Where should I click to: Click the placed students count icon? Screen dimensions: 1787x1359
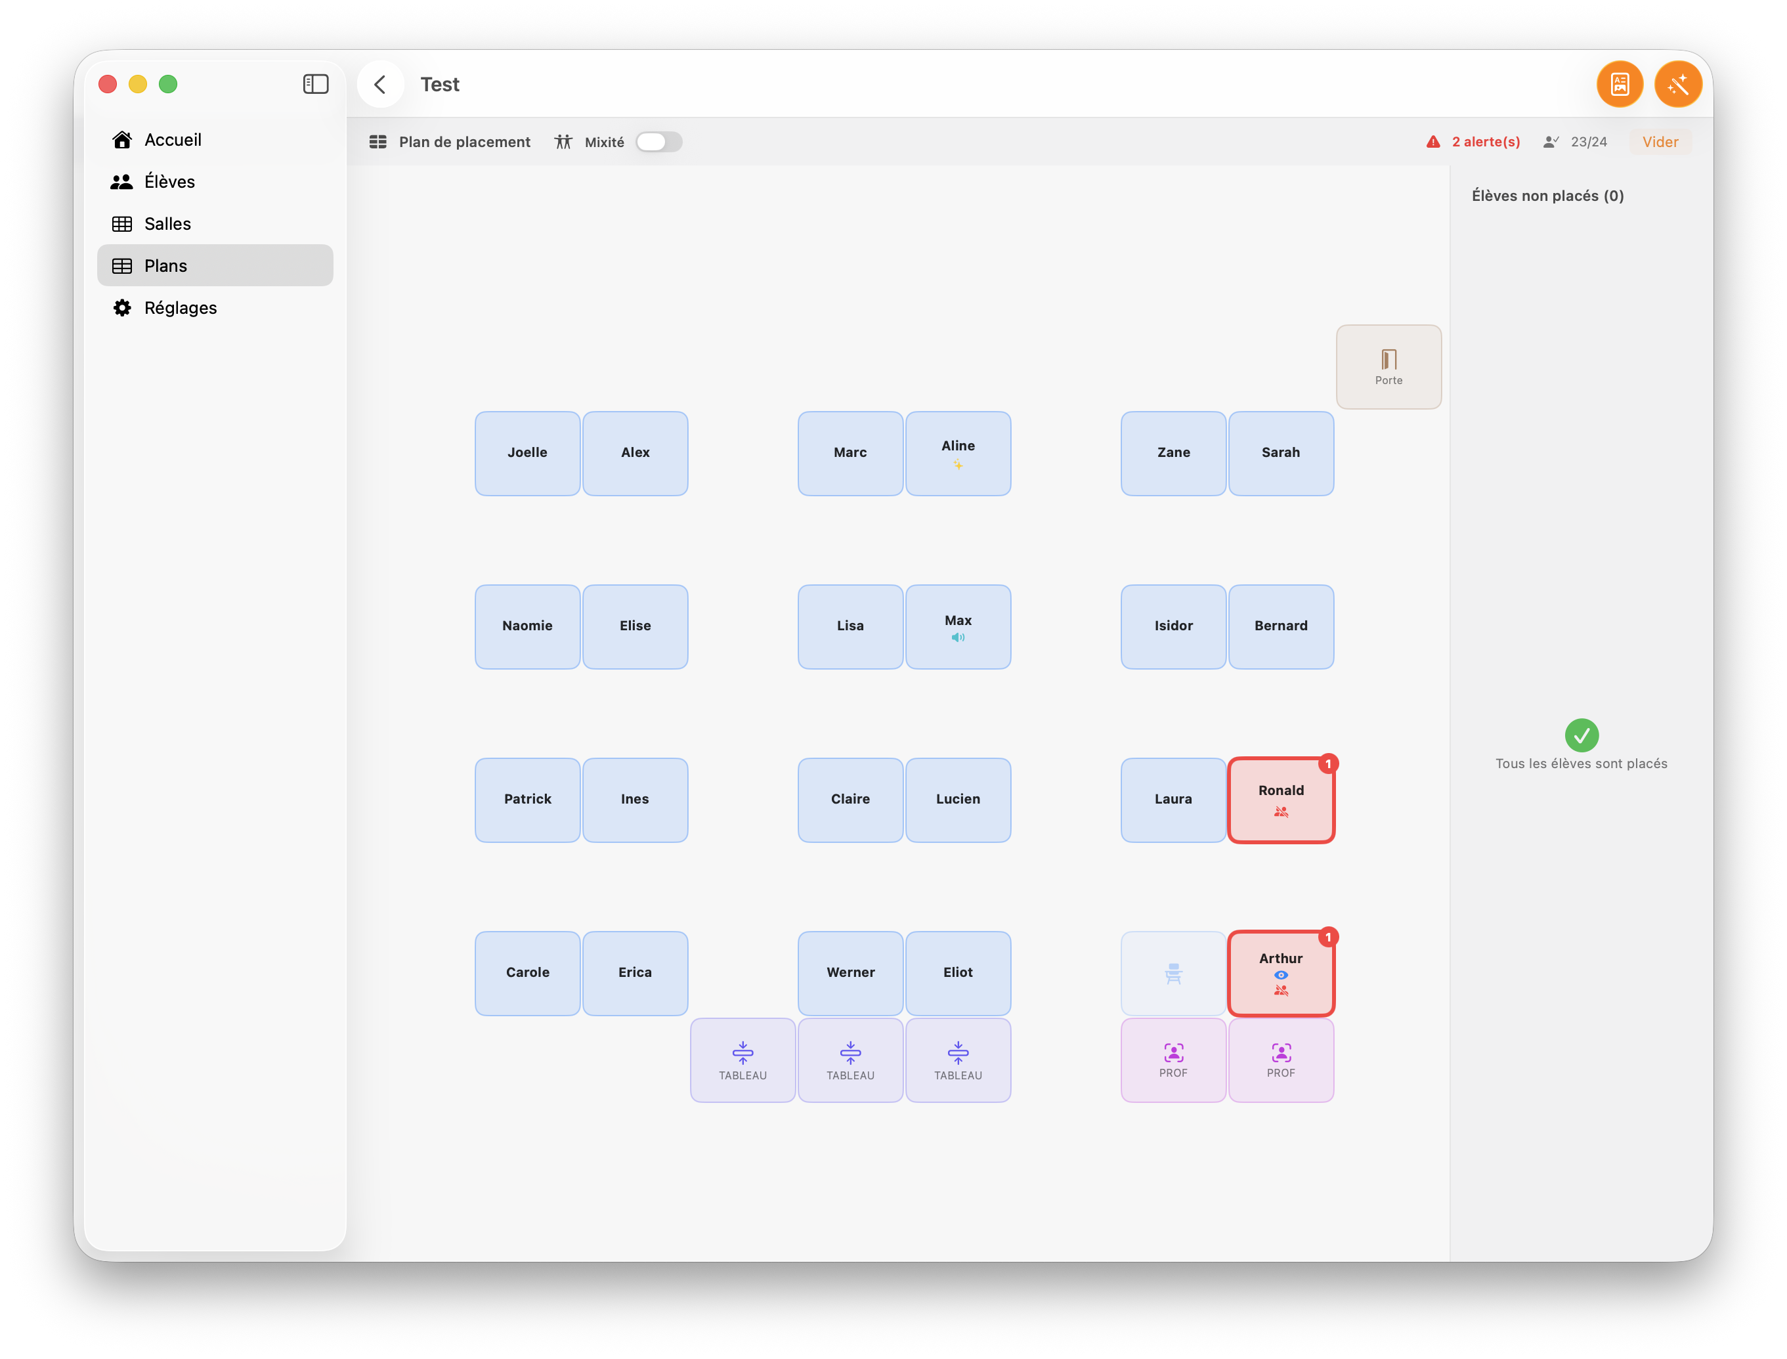point(1551,142)
